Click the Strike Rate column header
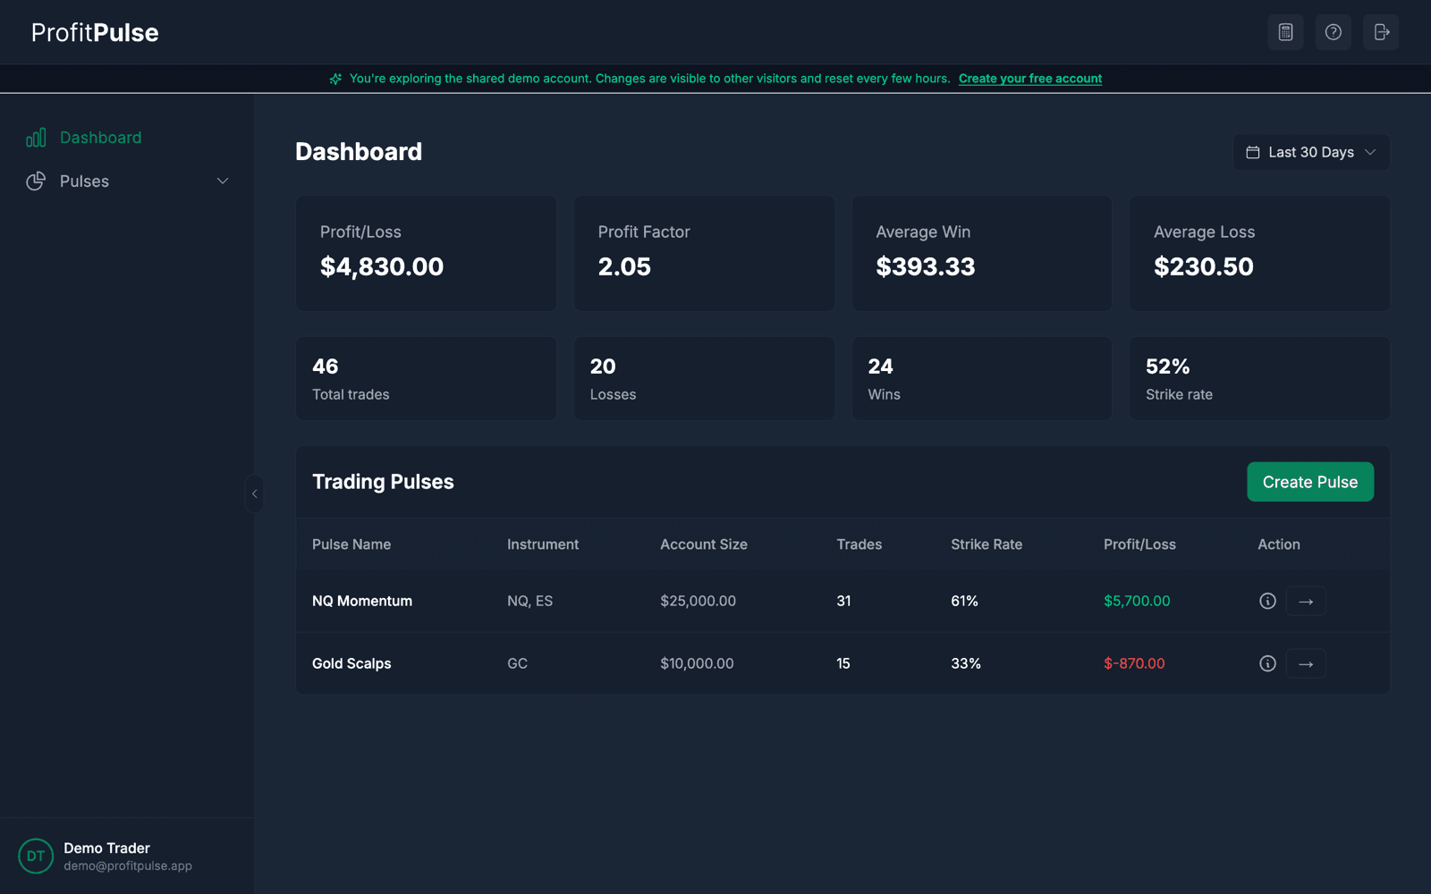The image size is (1431, 894). pos(986,544)
